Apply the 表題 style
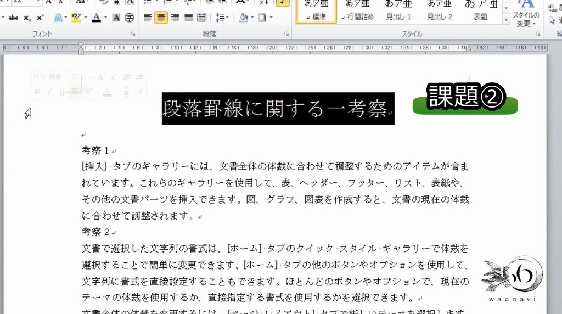This screenshot has width=562, height=314. click(481, 11)
